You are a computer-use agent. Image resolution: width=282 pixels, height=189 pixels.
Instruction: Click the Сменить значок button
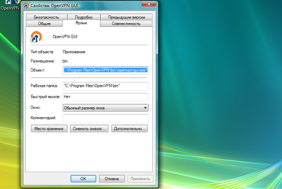89,129
